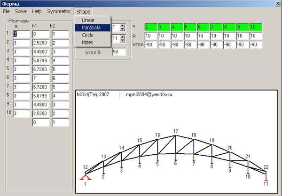Screen dimensions: 282x196
Task: Click the last h1 field below row 10
Action: point(41,122)
